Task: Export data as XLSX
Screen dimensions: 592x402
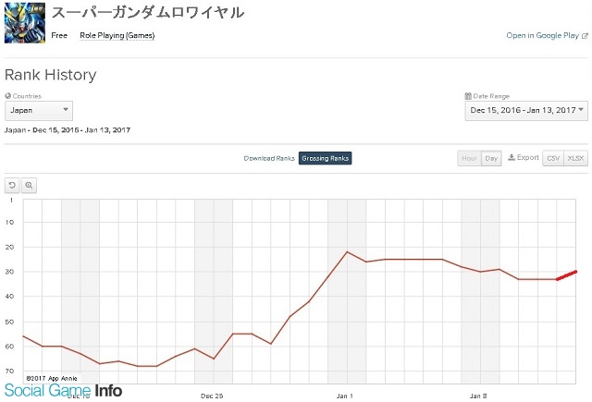Action: (575, 158)
